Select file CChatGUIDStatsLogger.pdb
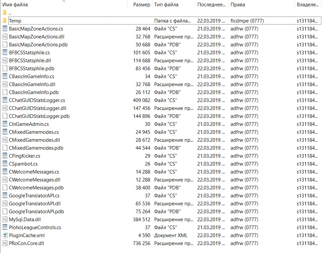Viewport: 328px width, 253px height. [x=39, y=116]
